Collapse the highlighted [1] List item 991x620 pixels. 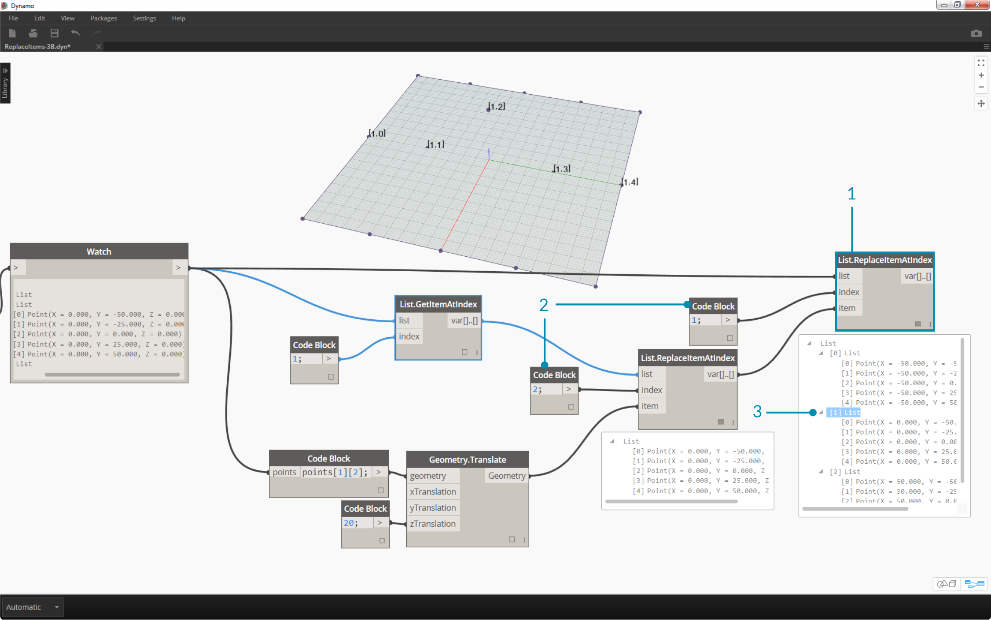point(821,413)
